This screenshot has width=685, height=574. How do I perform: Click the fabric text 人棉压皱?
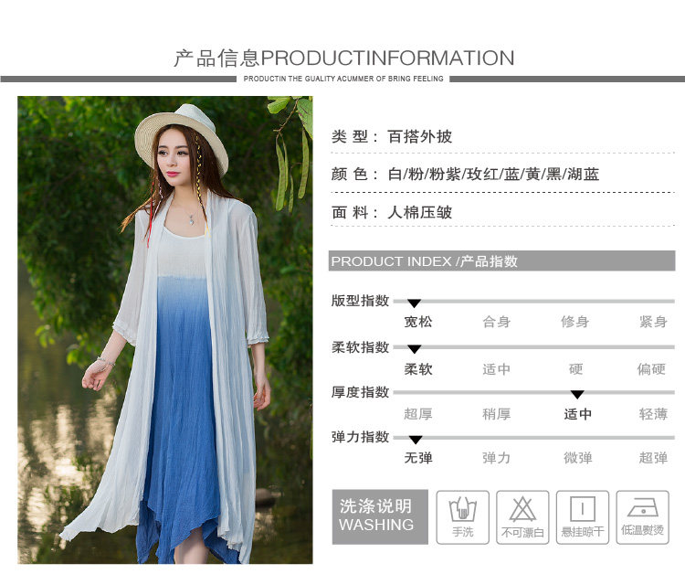(419, 212)
